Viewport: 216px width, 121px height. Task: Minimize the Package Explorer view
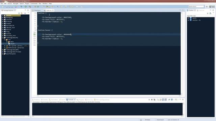tap(25, 10)
